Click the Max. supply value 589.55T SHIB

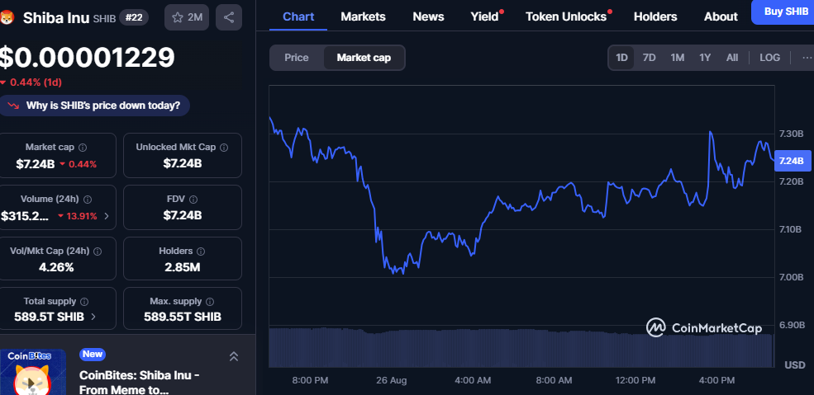182,317
